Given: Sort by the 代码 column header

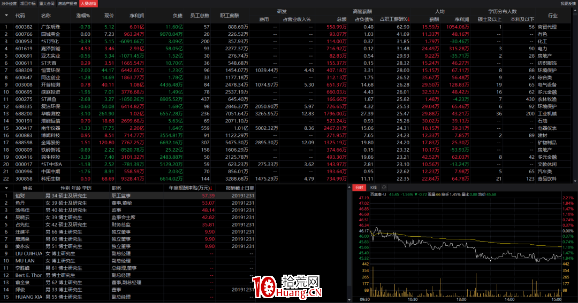Looking at the screenshot, I should (x=20, y=15).
